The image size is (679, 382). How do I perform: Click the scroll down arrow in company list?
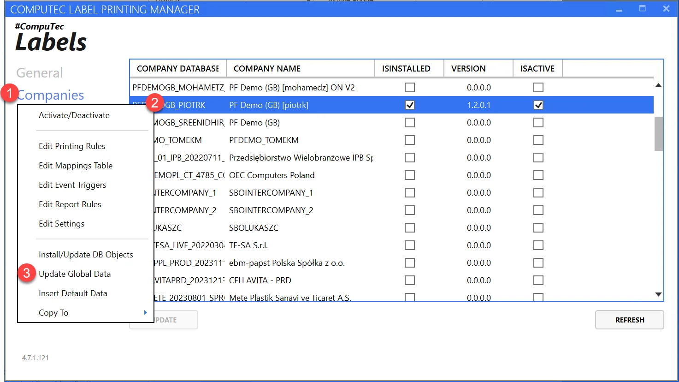pos(658,294)
